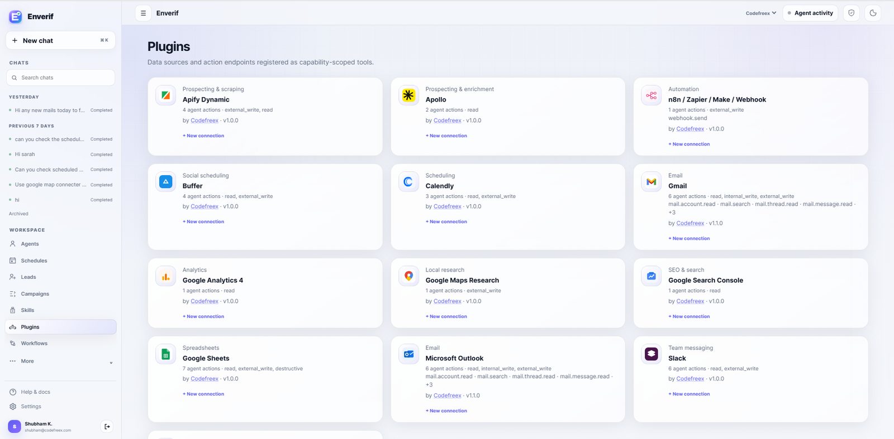Image resolution: width=894 pixels, height=439 pixels.
Task: Add New connection for Google Maps Research
Action: click(x=446, y=317)
